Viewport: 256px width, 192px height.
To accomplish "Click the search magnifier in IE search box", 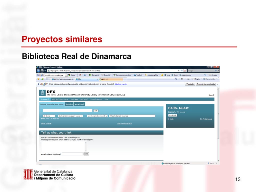I will coord(216,71).
